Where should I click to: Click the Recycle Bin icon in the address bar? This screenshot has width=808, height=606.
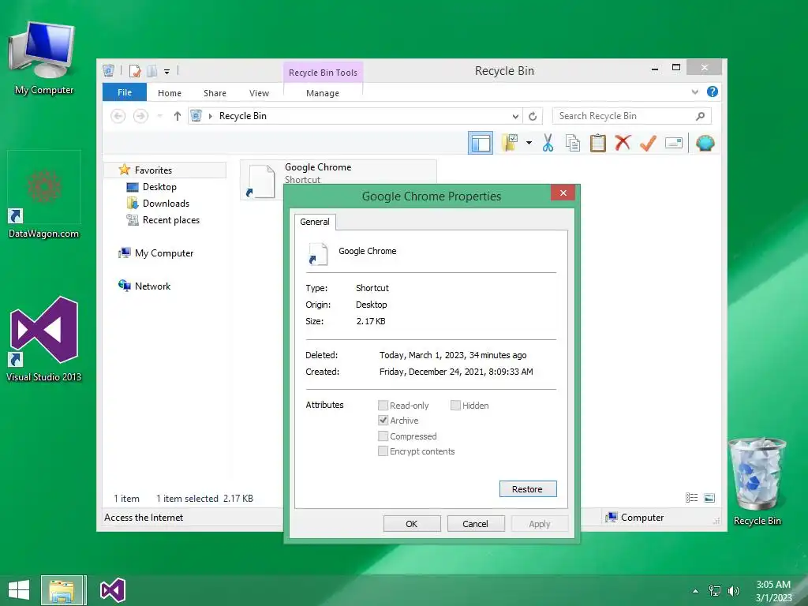[x=196, y=116]
